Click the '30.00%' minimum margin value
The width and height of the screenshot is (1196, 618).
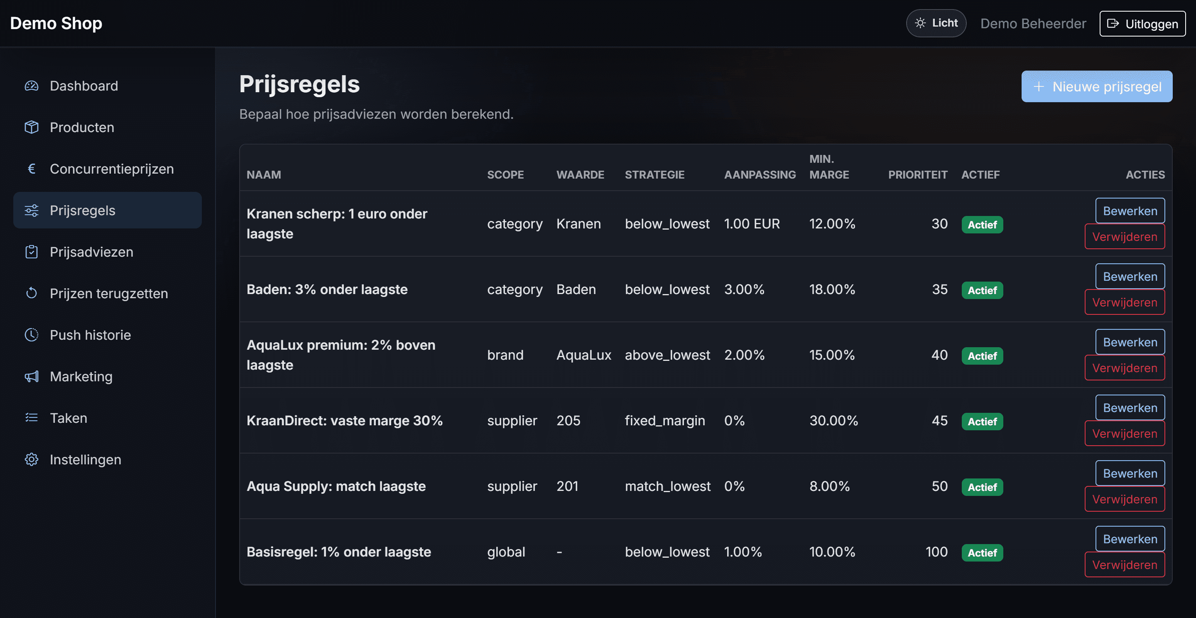(833, 421)
